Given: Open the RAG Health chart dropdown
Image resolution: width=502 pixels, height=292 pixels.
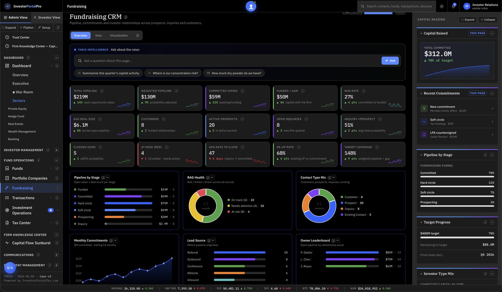Looking at the screenshot, I should [212, 178].
